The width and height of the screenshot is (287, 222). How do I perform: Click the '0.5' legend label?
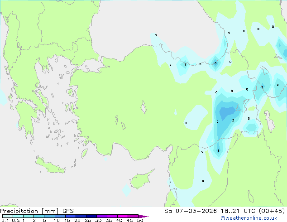tap(16, 220)
